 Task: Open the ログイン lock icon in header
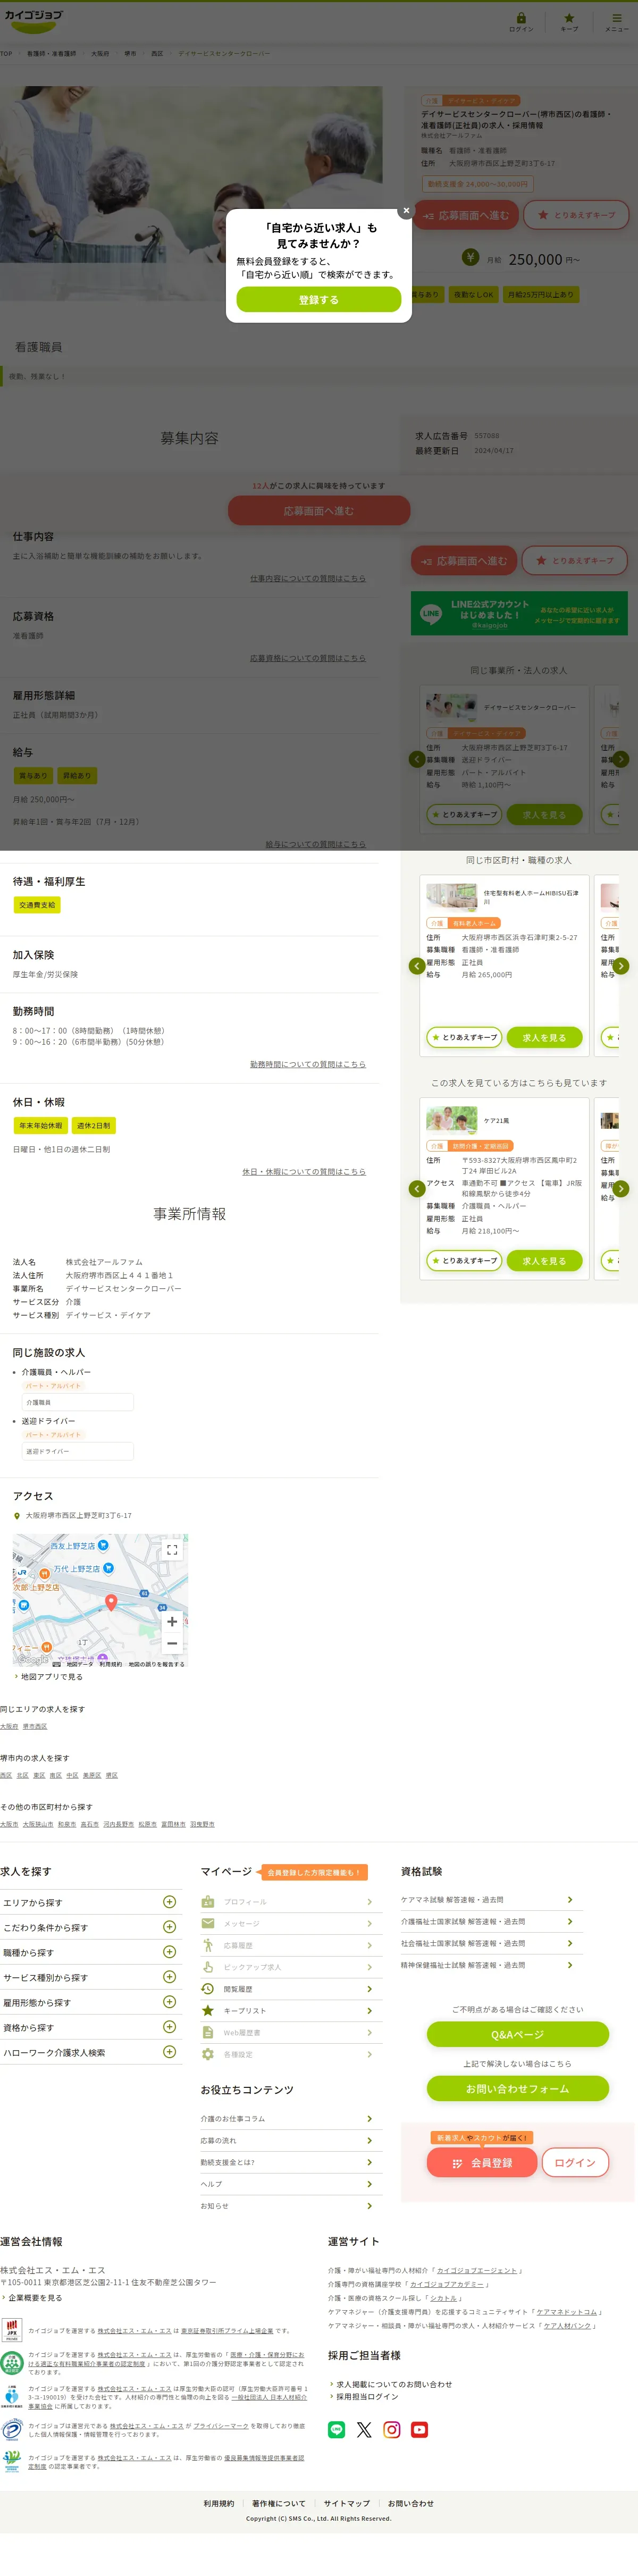coord(521,21)
